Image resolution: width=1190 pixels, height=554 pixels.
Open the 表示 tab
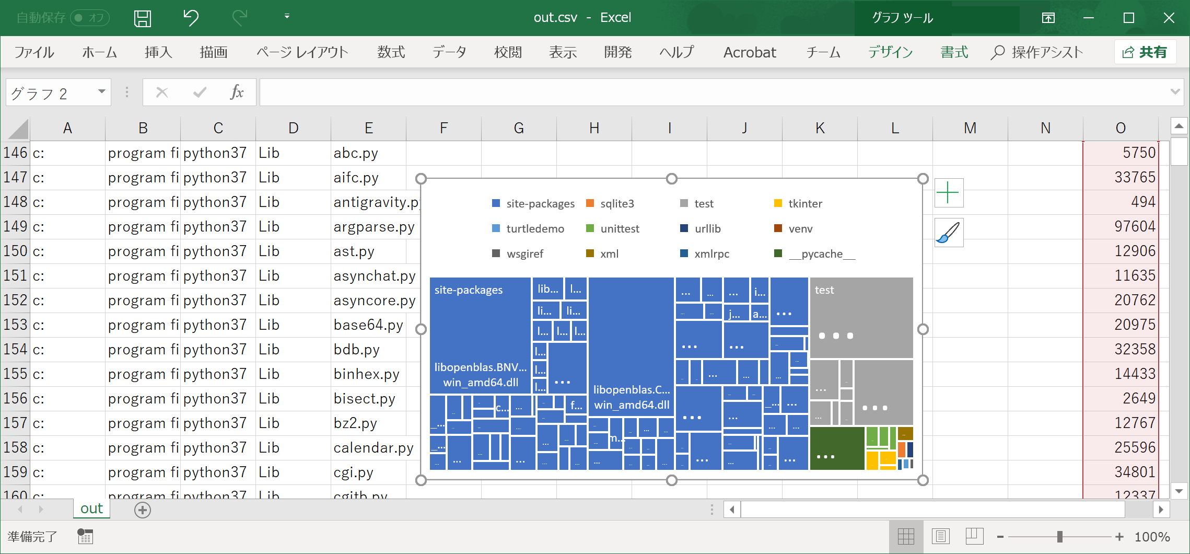click(563, 52)
